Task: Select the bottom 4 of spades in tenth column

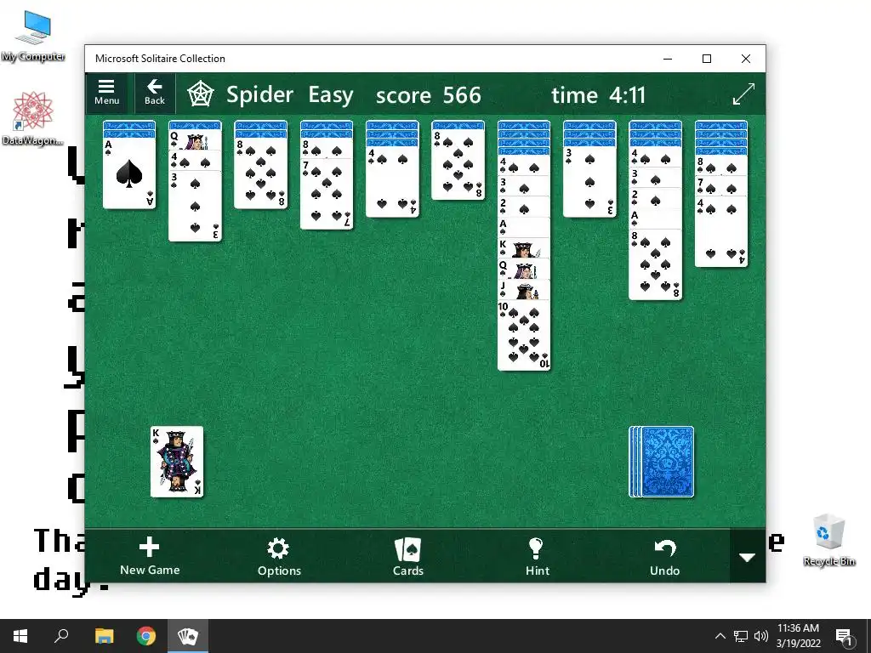Action: coord(721,231)
